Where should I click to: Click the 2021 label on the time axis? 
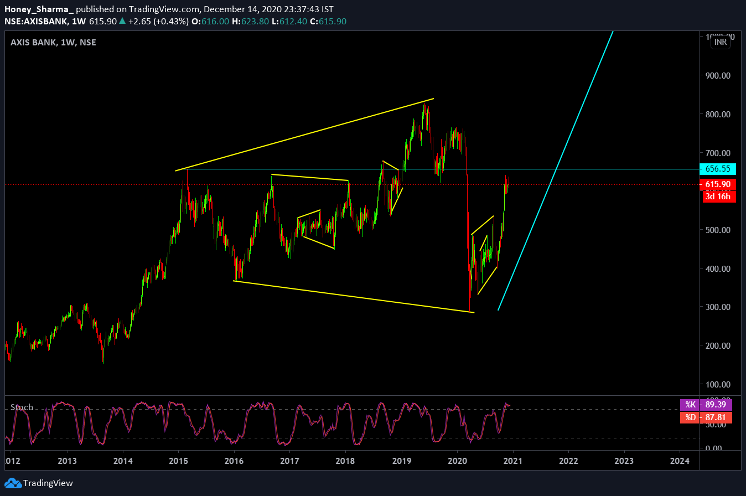[x=513, y=461]
